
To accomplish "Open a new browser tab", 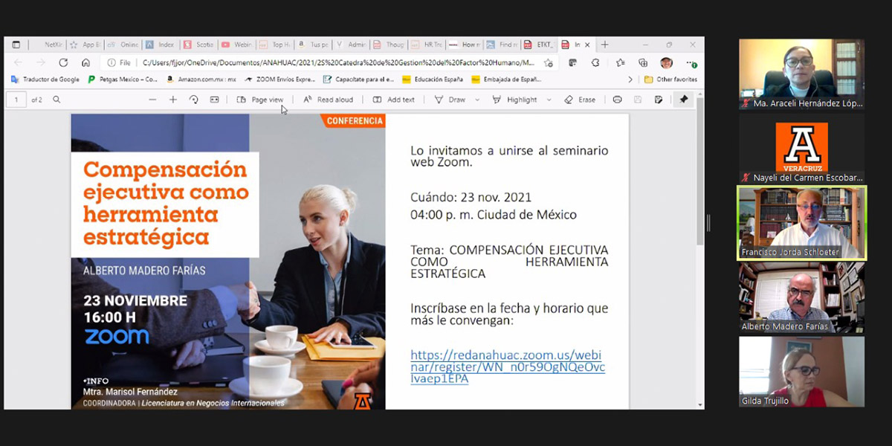I will (604, 45).
